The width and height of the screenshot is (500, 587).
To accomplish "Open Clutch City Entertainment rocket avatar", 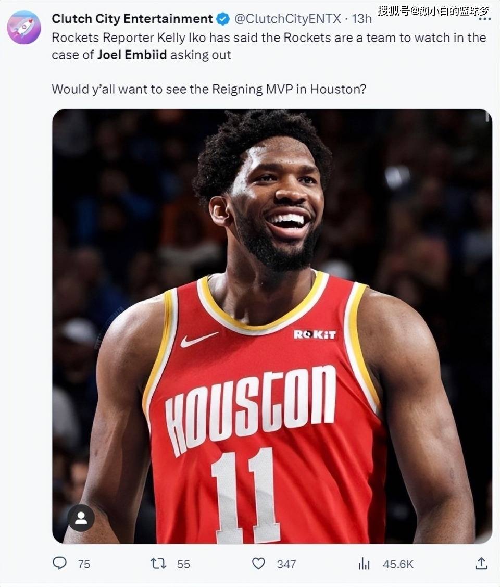I will tap(24, 27).
